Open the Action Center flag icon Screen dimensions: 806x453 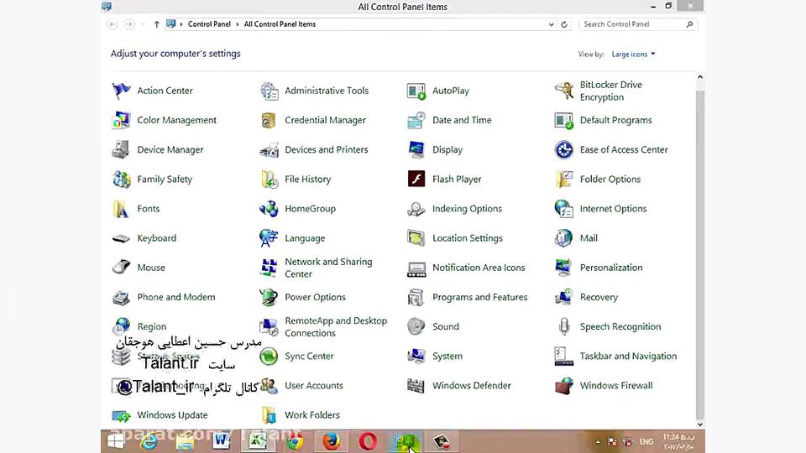click(121, 91)
